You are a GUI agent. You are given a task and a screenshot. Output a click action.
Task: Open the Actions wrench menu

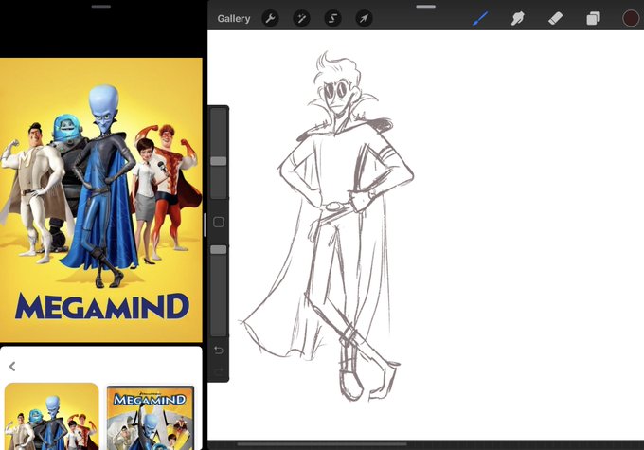pos(270,19)
